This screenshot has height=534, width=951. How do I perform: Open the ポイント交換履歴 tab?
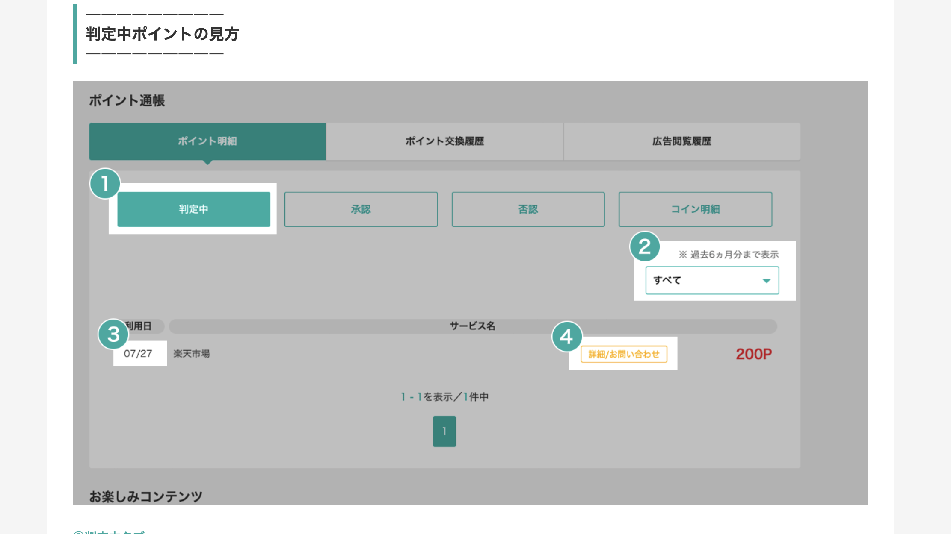pos(444,141)
